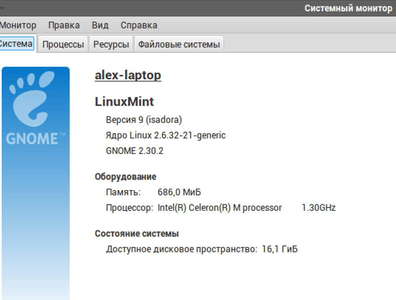This screenshot has width=396, height=300.
Task: Open the Правка menu
Action: (x=64, y=25)
